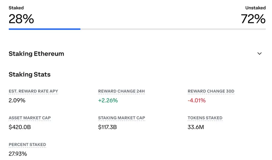This screenshot has width=272, height=160.
Task: Click the EST. REWARD RATE APY label
Action: pos(33,91)
